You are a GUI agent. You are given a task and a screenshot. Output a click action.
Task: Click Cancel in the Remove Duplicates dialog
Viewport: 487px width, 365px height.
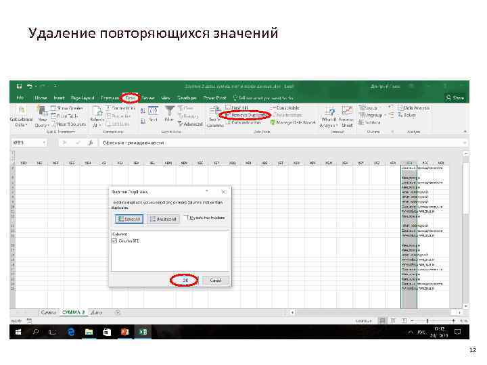(216, 281)
